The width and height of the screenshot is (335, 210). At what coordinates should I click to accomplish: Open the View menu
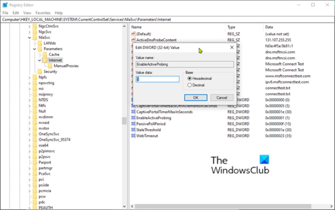(27, 13)
